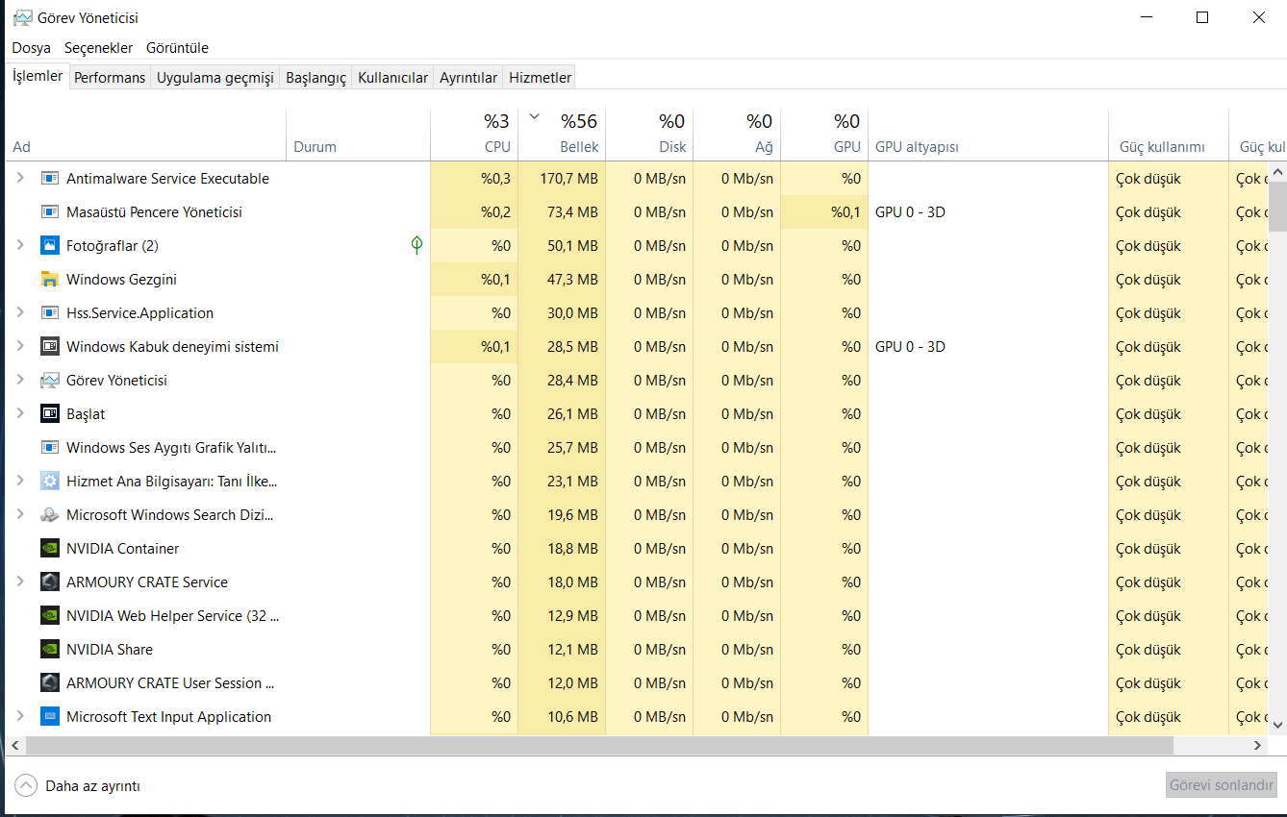Screen dimensions: 1287x817
Task: Switch to the Performans tab
Action: 110,78
